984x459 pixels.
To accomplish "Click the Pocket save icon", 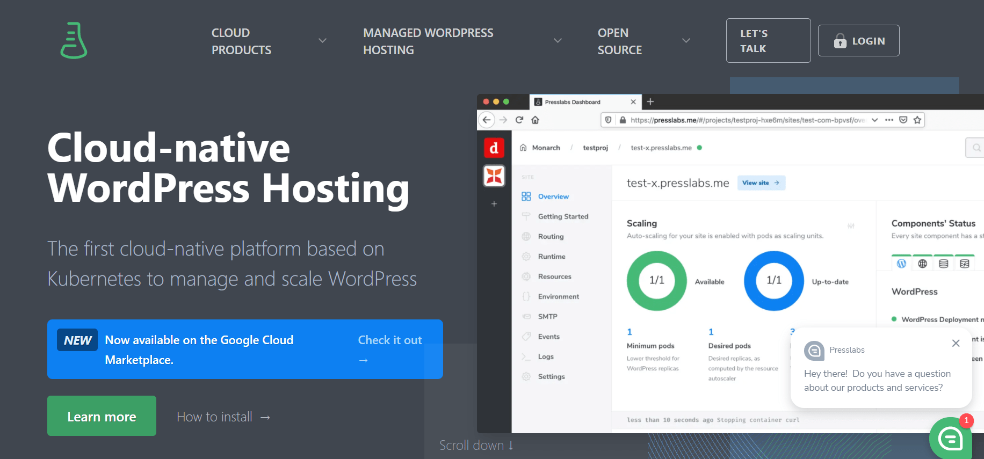I will click(903, 120).
